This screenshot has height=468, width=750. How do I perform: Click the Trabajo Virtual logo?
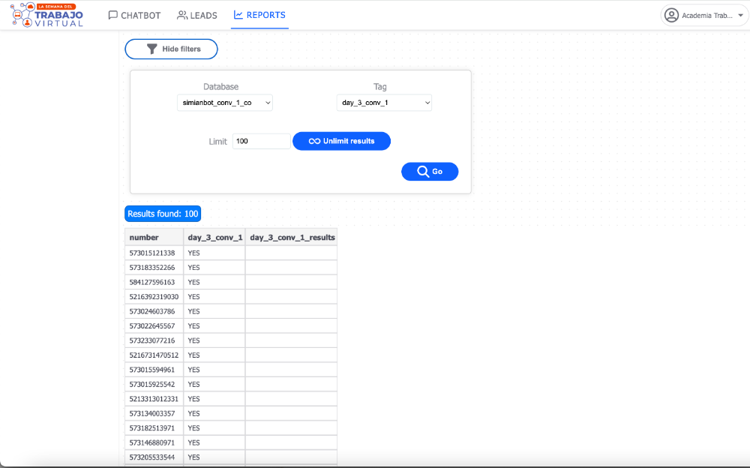[46, 15]
